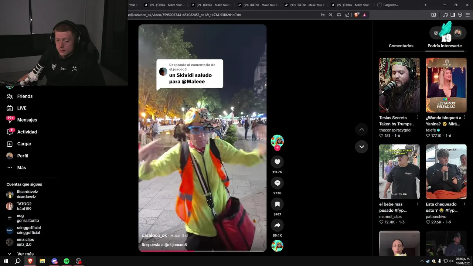Open theconspiracygrid profile link
473x266 pixels.
pos(395,130)
